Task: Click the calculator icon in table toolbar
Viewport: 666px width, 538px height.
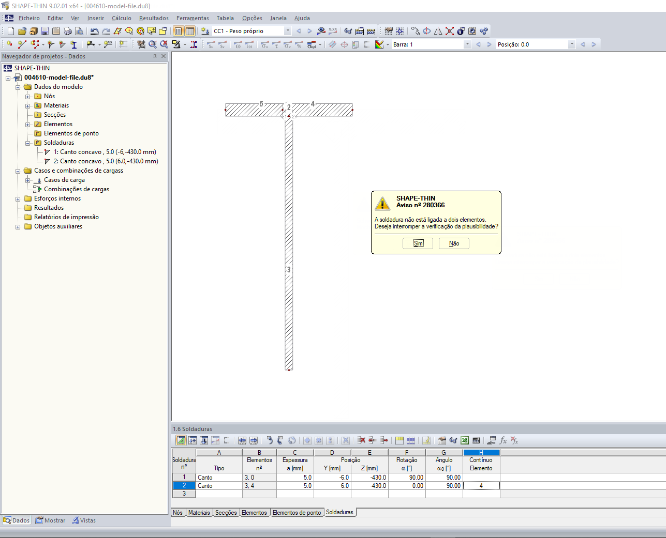Action: (476, 440)
